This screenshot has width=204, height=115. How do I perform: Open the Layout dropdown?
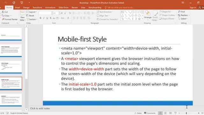pyautogui.click(x=32, y=12)
